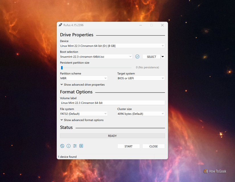This screenshot has height=182, width=235.
Task: Click the Rufus USB icon in title bar
Action: click(60, 25)
